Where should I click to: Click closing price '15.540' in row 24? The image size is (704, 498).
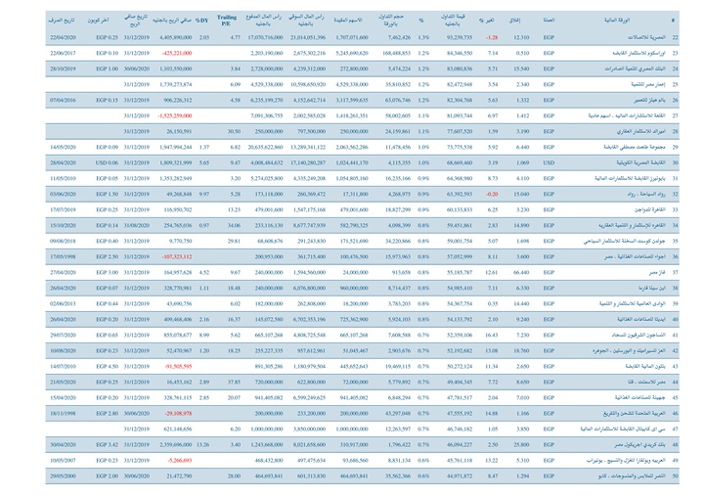point(521,69)
